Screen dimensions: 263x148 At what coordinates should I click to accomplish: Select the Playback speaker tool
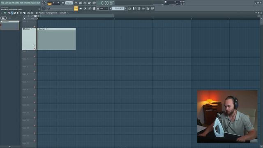tap(32, 13)
